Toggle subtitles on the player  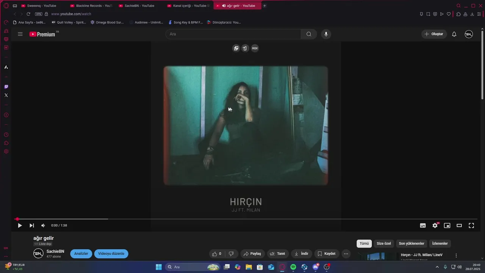[423, 225]
